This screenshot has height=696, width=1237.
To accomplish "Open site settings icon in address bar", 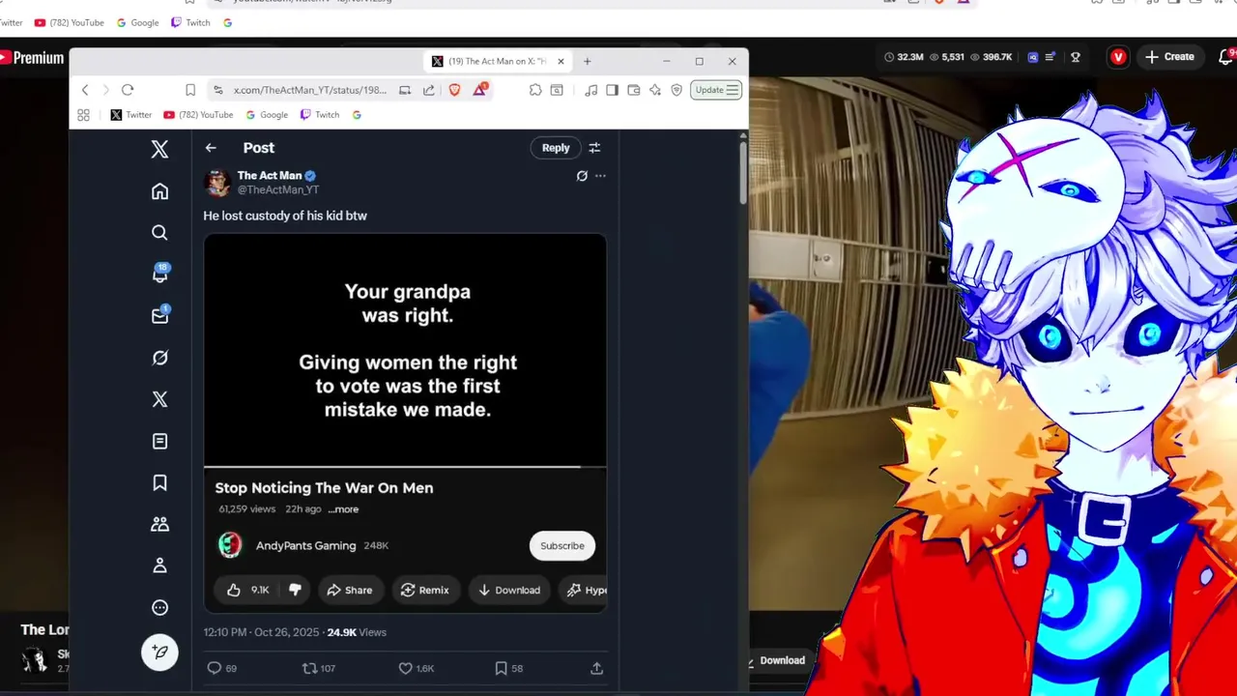I will tap(218, 90).
